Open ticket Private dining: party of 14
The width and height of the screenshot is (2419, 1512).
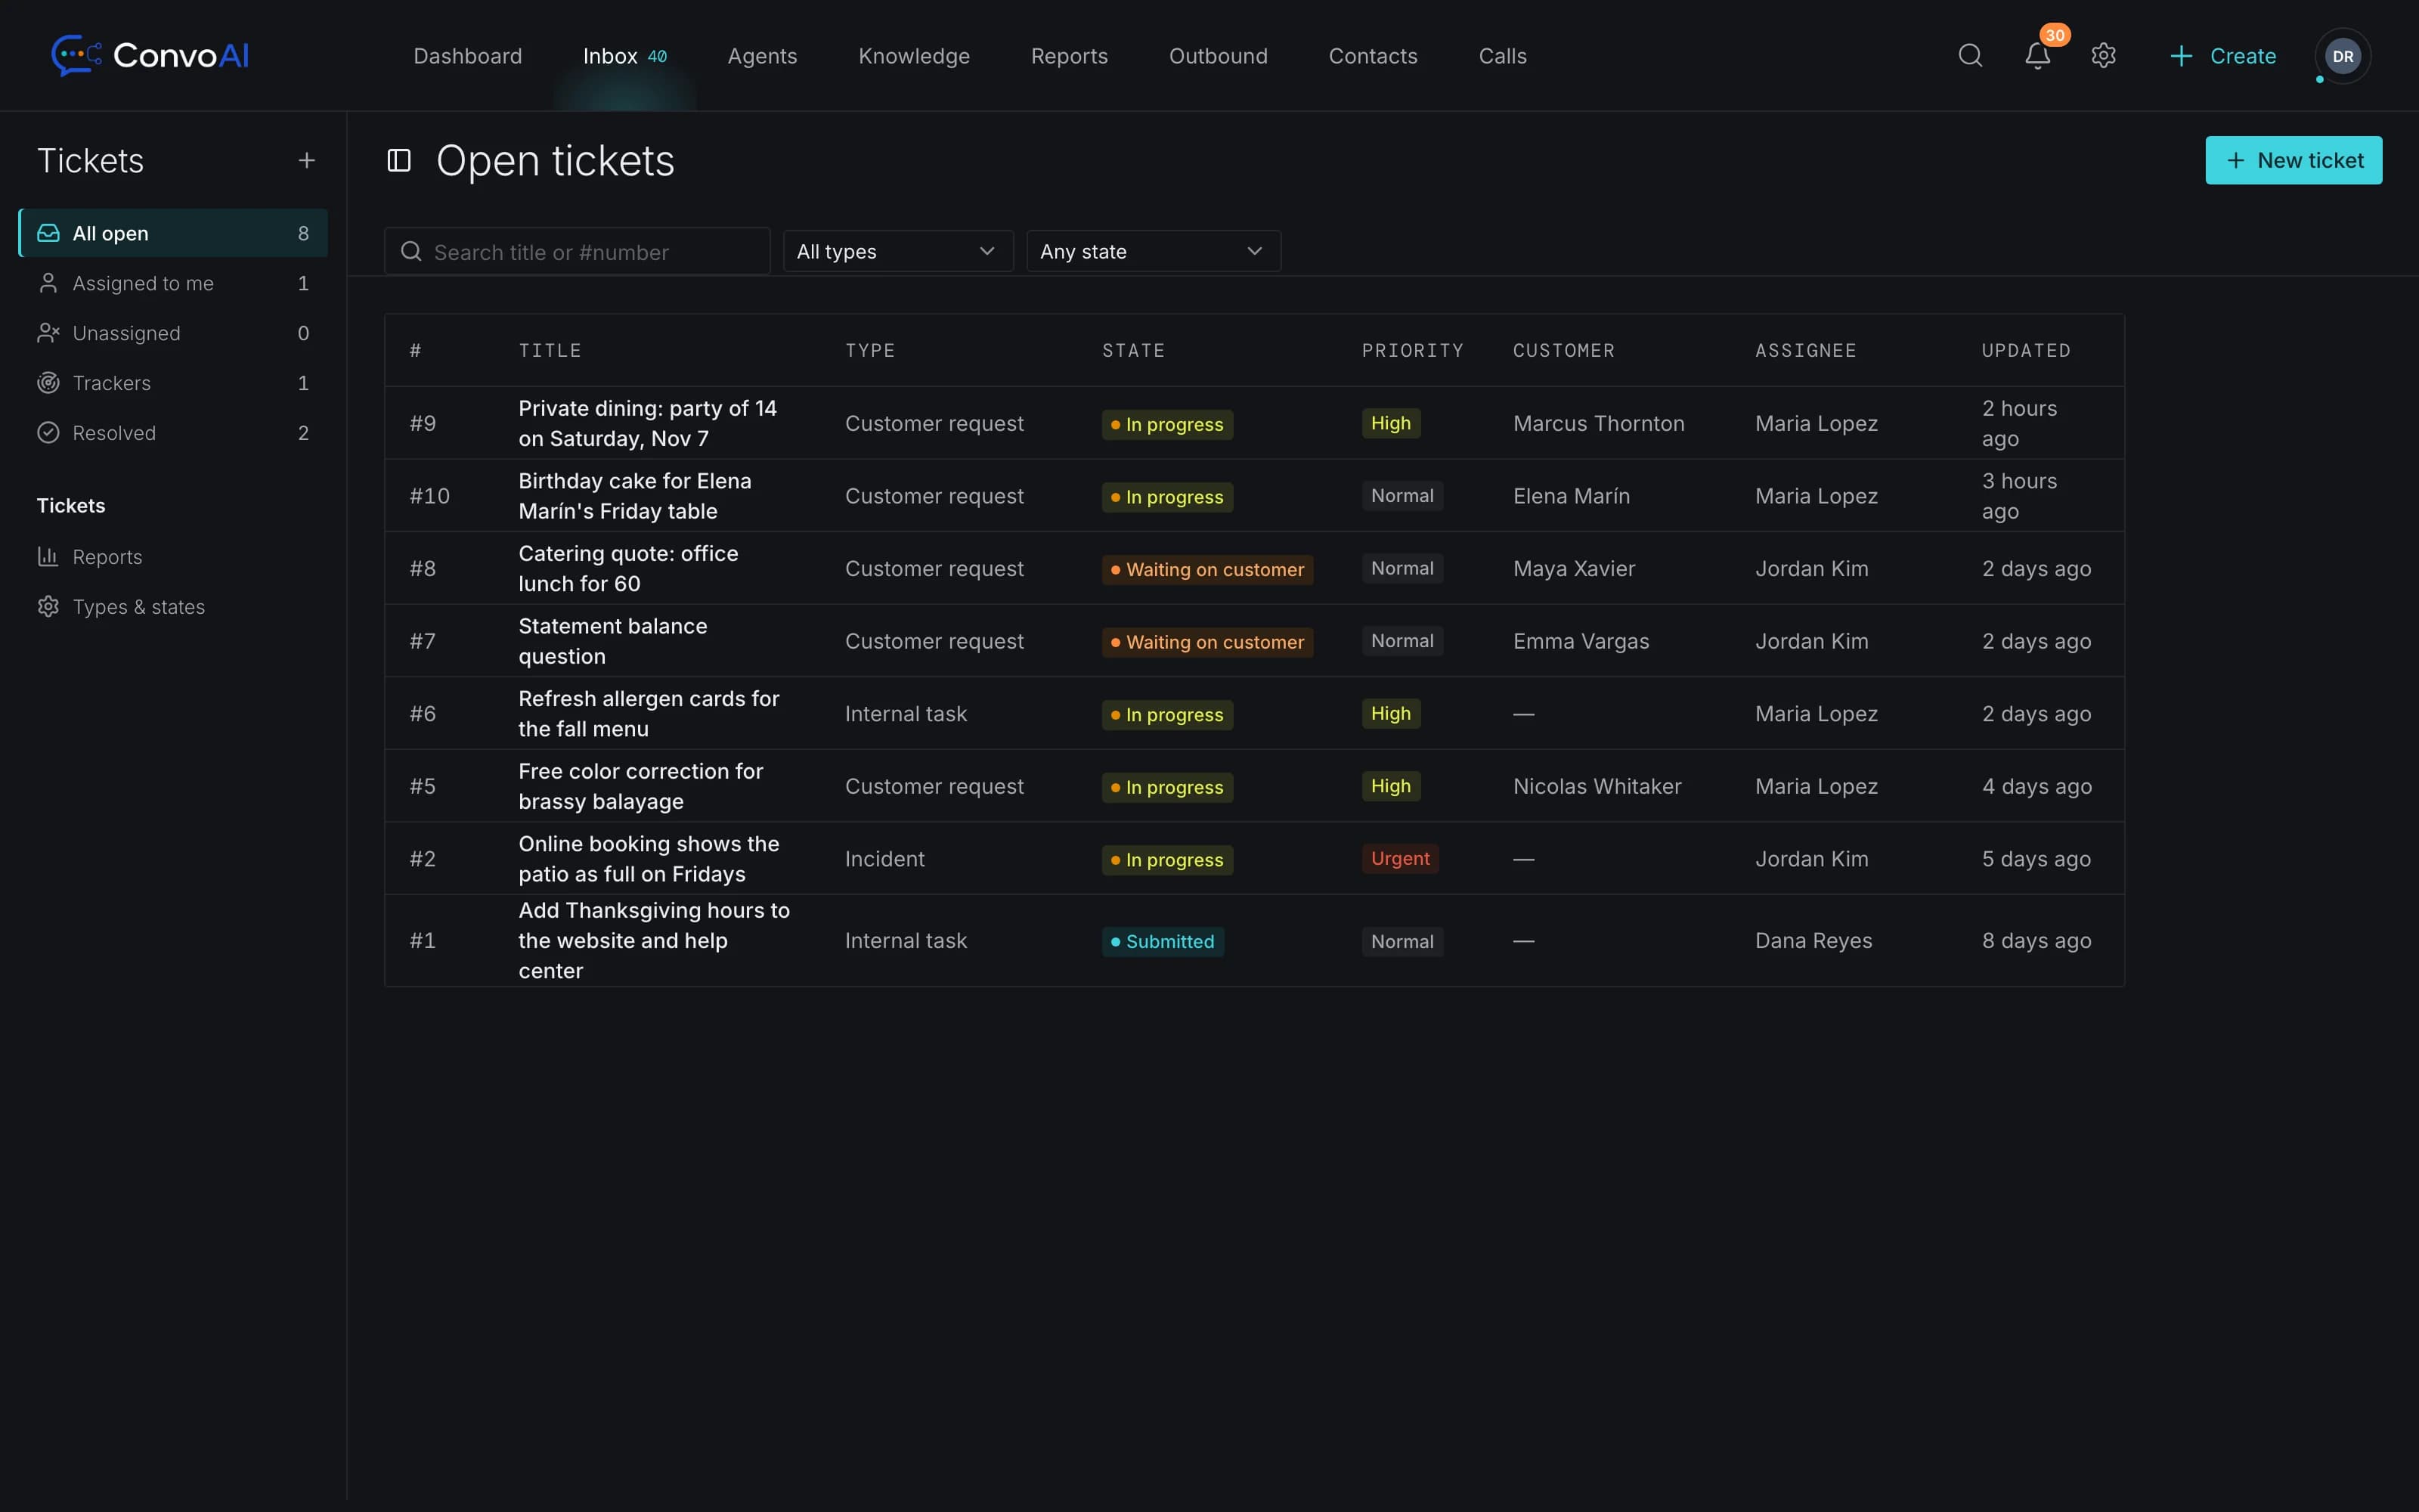647,423
